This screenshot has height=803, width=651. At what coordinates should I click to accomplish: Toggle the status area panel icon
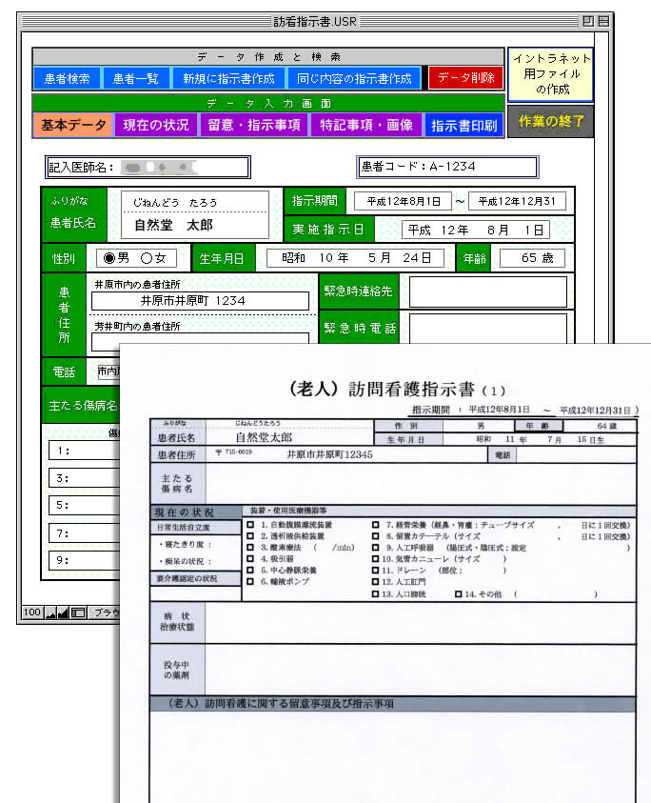78,612
